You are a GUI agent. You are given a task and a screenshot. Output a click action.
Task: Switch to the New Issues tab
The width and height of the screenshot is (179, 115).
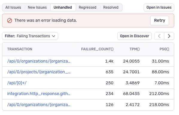37,7
